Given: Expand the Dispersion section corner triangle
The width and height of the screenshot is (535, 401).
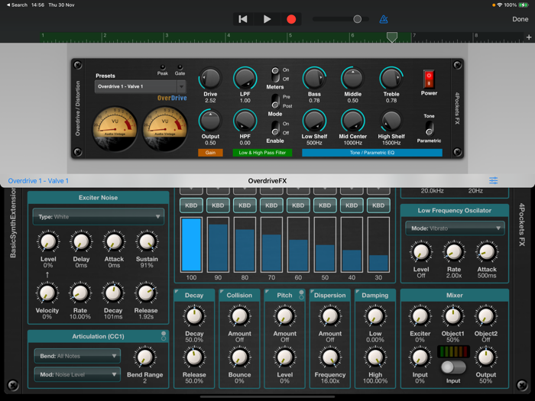Looking at the screenshot, I should [312, 292].
